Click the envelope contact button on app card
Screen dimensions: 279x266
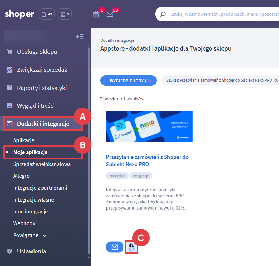click(x=114, y=247)
